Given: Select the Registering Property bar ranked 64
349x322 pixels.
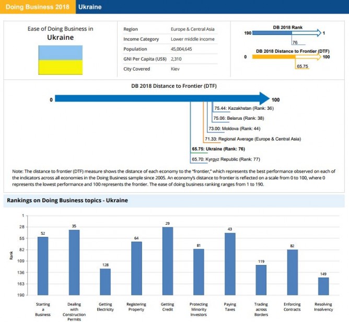Looking at the screenshot, I should (136, 268).
